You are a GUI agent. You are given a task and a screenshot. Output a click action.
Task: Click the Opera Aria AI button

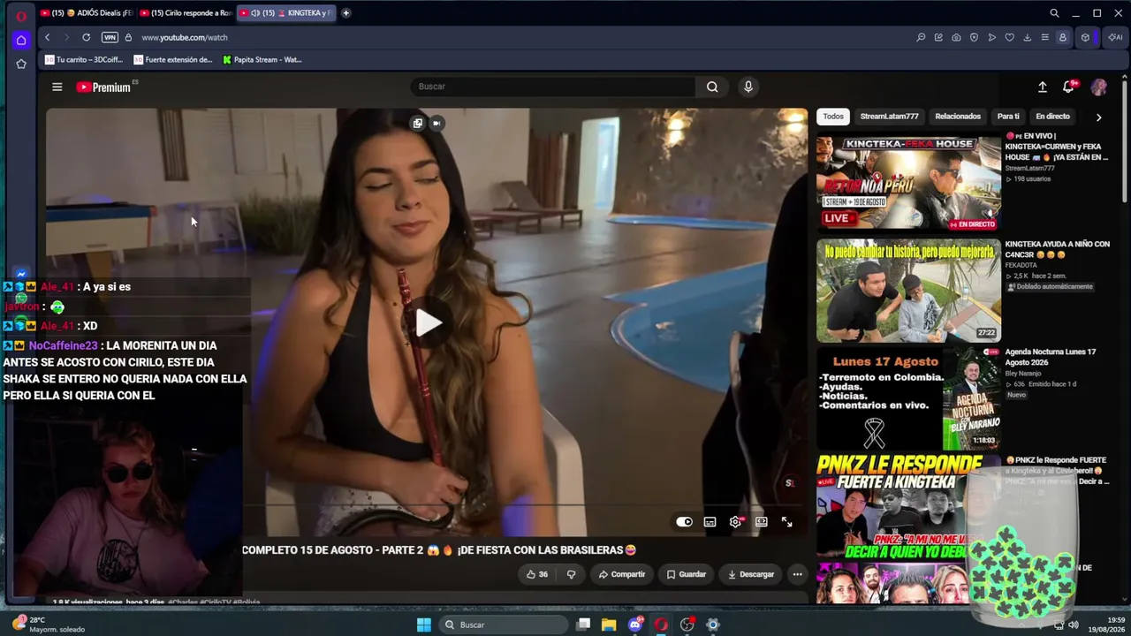1115,37
